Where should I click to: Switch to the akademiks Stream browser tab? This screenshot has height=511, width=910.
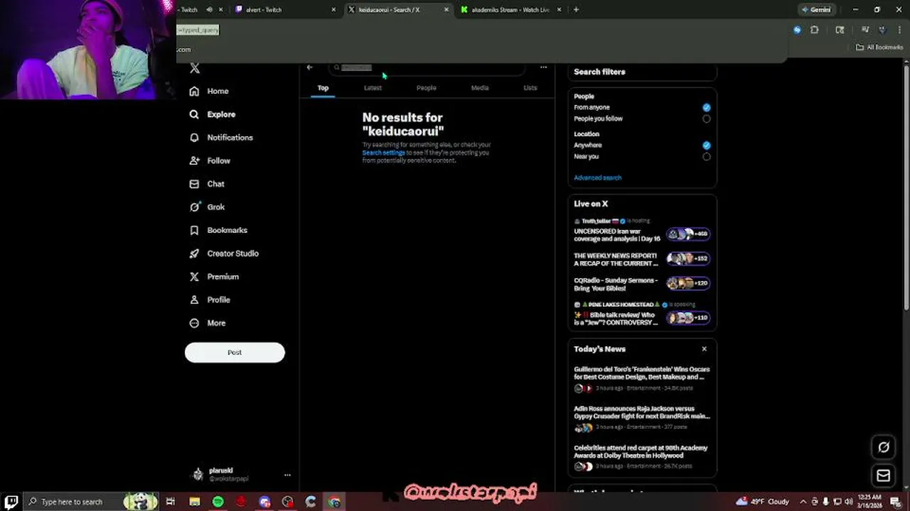(x=510, y=10)
